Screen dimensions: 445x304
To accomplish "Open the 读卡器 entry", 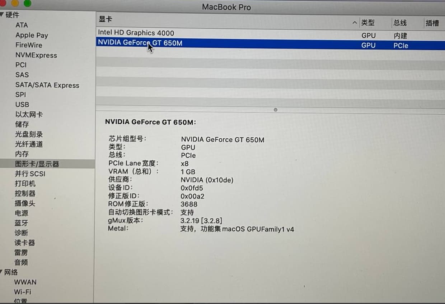I will (25, 243).
